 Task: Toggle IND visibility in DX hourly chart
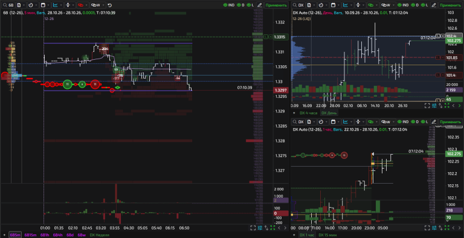(404, 121)
